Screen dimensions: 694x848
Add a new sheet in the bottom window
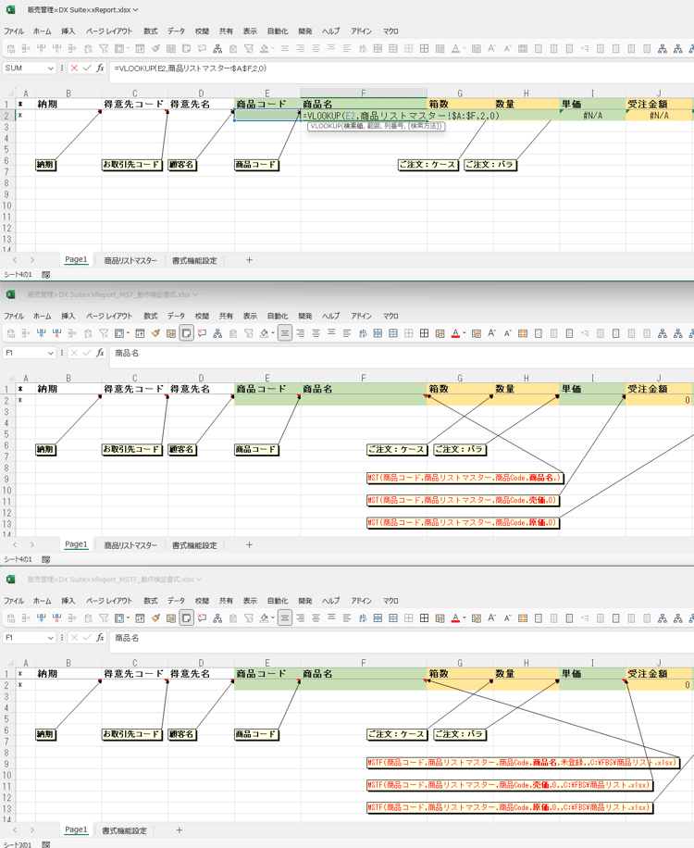179,830
